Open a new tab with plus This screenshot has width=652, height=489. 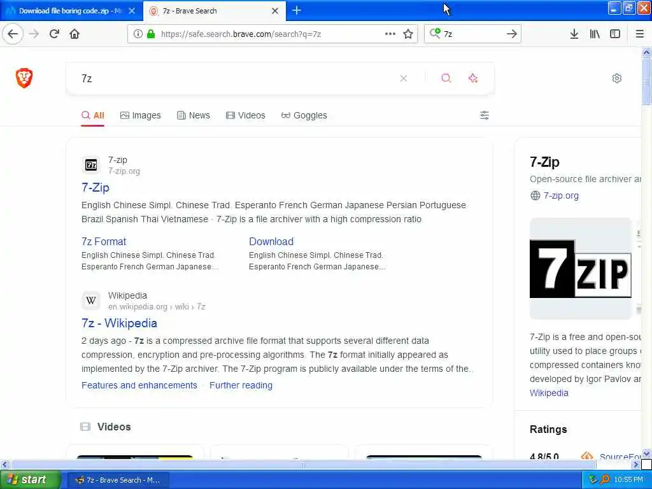(297, 10)
